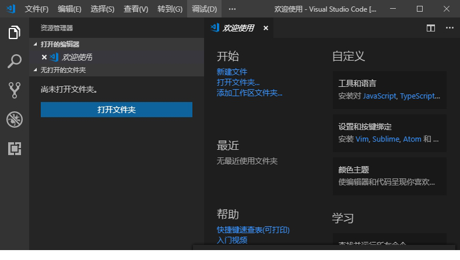Viewport: 460px width, 260px height.
Task: Open the 工具和语言 card
Action: [389, 90]
